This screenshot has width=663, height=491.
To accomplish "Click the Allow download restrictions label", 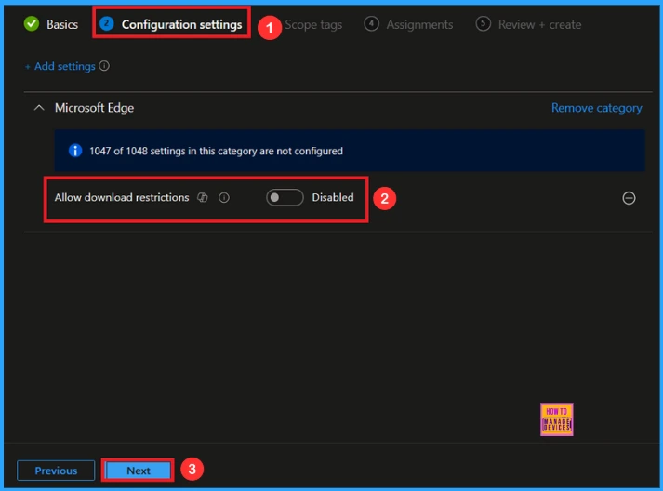I will [122, 197].
